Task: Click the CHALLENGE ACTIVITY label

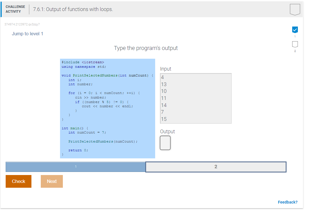Action: pyautogui.click(x=15, y=9)
